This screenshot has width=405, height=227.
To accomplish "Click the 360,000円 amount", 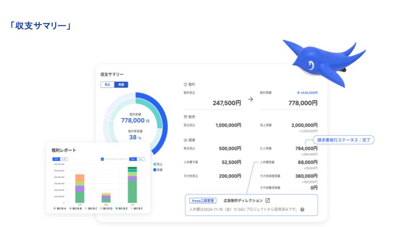I will click(x=306, y=176).
